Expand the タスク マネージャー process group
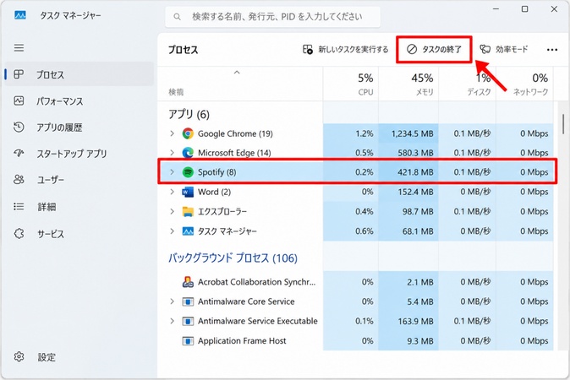Viewport: 570px width, 380px height. point(172,231)
